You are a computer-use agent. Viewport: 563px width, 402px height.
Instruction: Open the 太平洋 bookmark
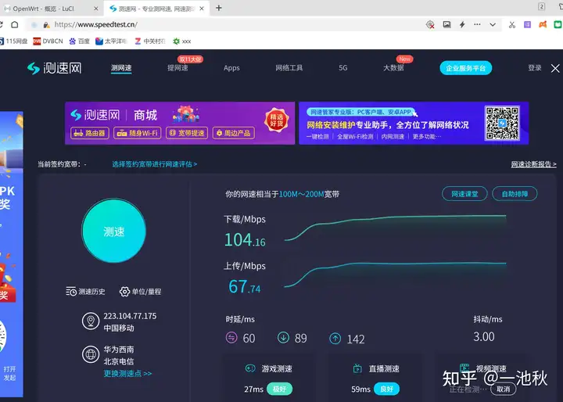click(x=111, y=41)
